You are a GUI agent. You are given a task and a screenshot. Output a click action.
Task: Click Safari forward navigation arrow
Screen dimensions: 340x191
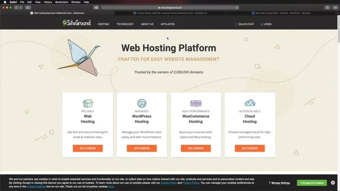click(21, 7)
